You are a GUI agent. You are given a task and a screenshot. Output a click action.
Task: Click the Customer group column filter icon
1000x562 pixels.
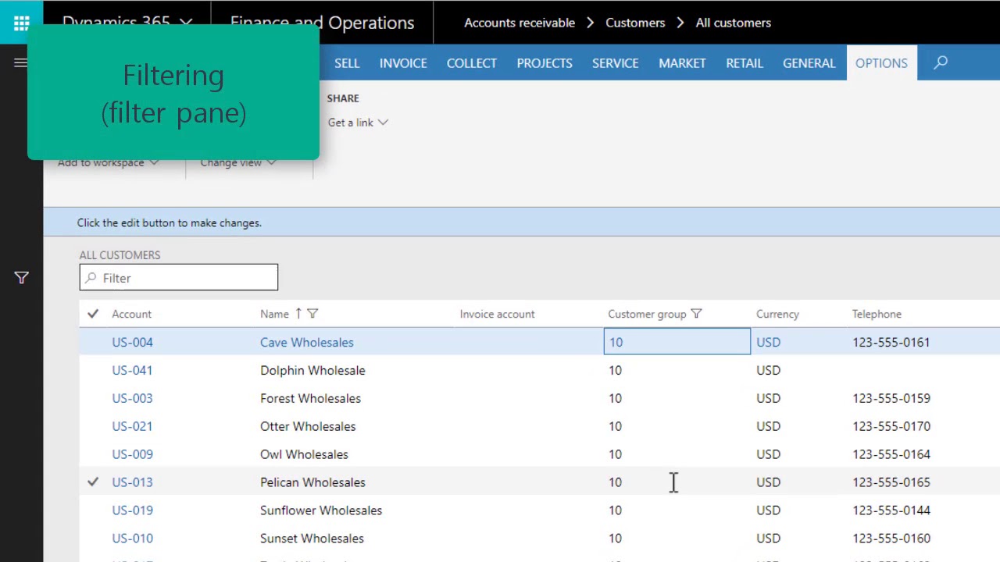point(696,314)
